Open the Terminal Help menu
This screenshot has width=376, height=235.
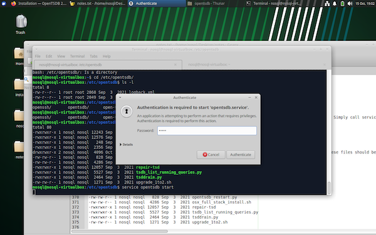click(107, 56)
